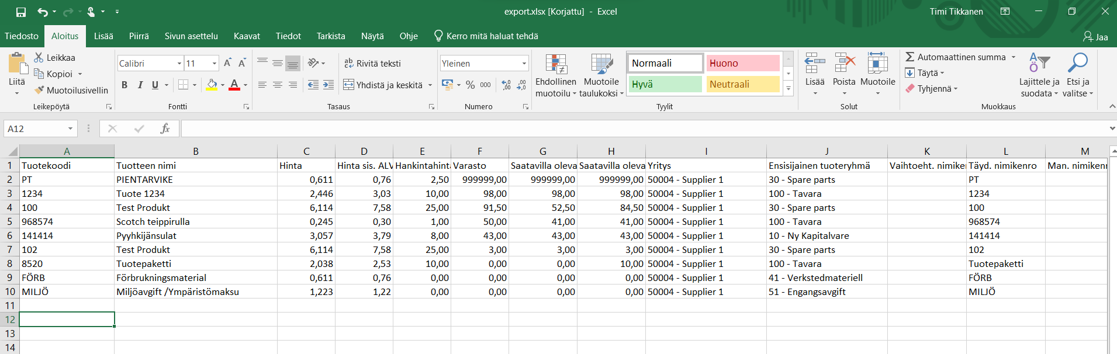Center text horizontally
Image resolution: width=1117 pixels, height=354 pixels.
point(278,85)
